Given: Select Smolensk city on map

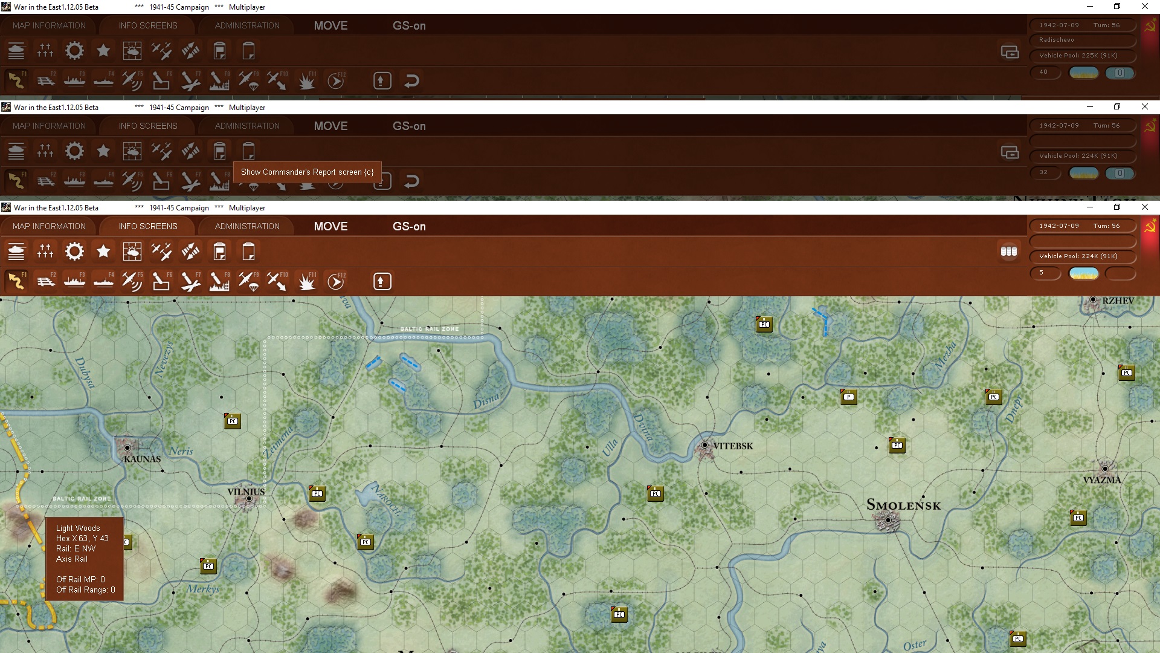Looking at the screenshot, I should point(888,519).
